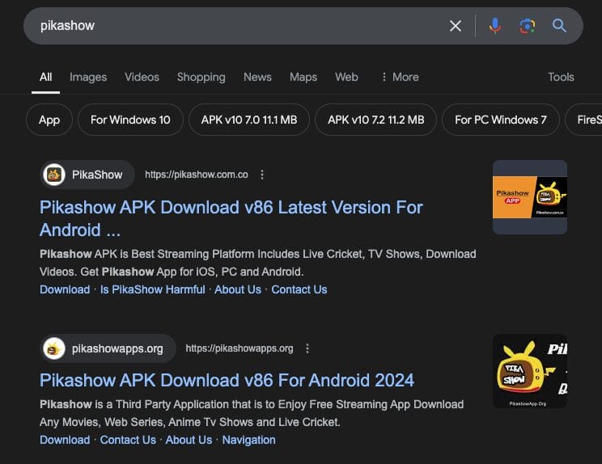The height and width of the screenshot is (464, 602).
Task: Select the APK v10 7.2 11.2 MB chip
Action: [x=376, y=120]
